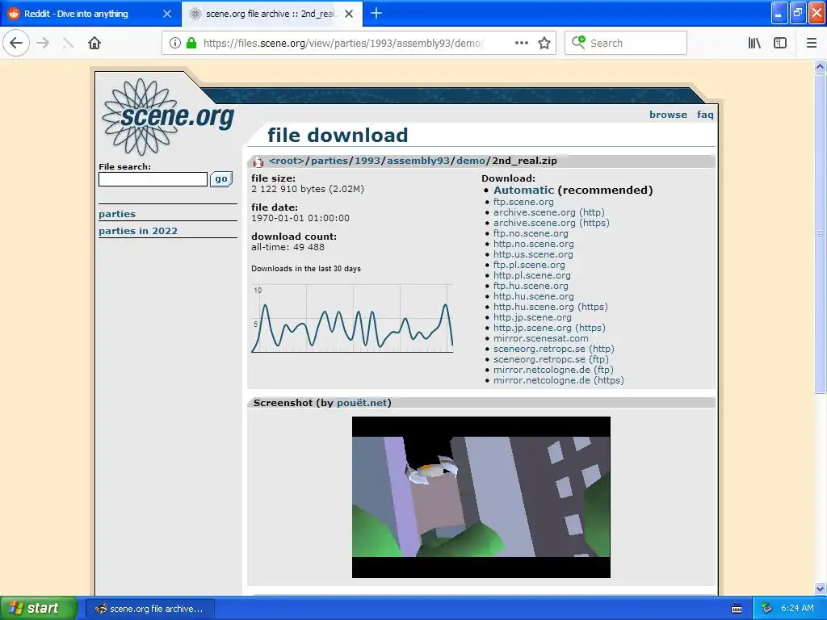Choose http.hu.scene.org mirror without https

click(533, 296)
